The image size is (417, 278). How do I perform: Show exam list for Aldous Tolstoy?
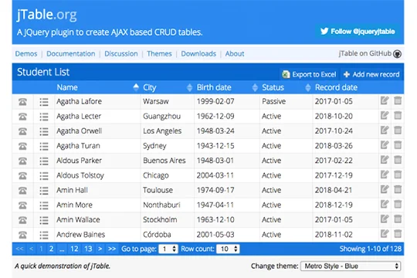click(x=44, y=175)
